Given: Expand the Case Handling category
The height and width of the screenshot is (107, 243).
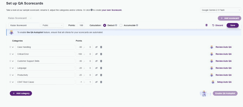Looking at the screenshot, I should (13, 47).
